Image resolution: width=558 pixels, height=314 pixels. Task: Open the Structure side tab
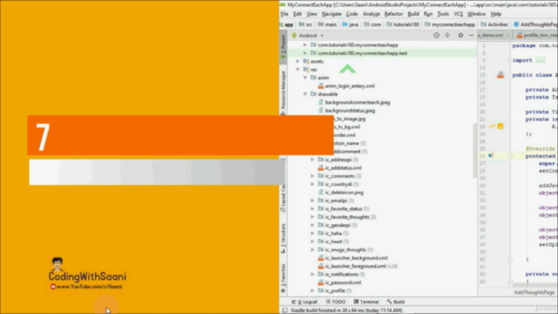tap(283, 237)
